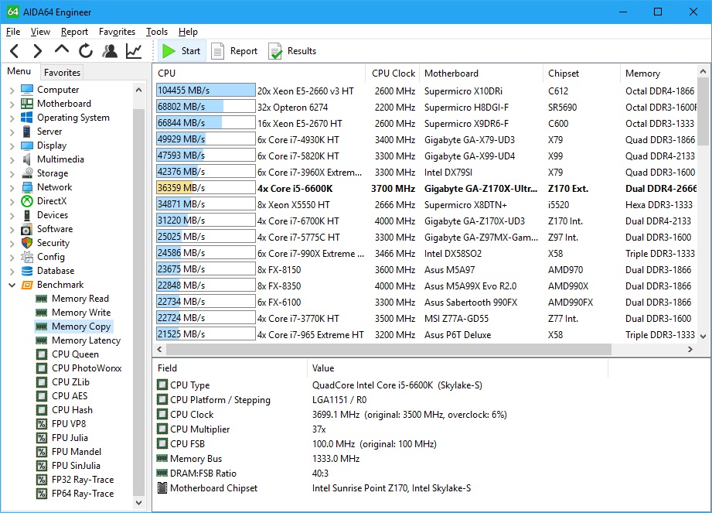The height and width of the screenshot is (513, 712).
Task: Select the Benchmark folder icon
Action: (x=27, y=285)
